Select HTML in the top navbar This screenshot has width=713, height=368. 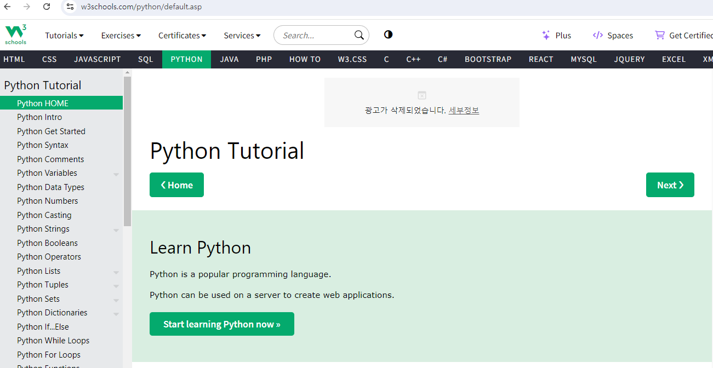point(14,59)
